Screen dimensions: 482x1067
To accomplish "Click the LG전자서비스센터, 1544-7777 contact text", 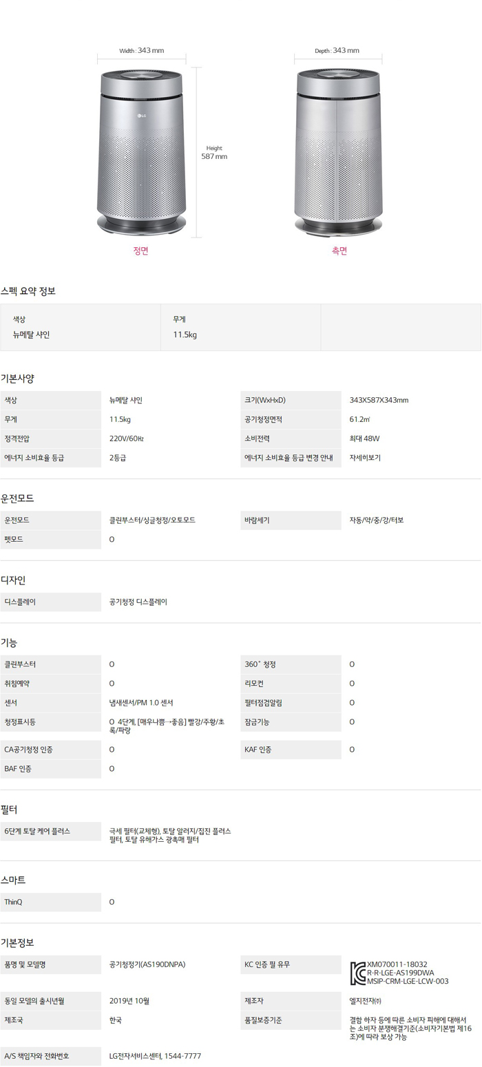I will point(155,1055).
